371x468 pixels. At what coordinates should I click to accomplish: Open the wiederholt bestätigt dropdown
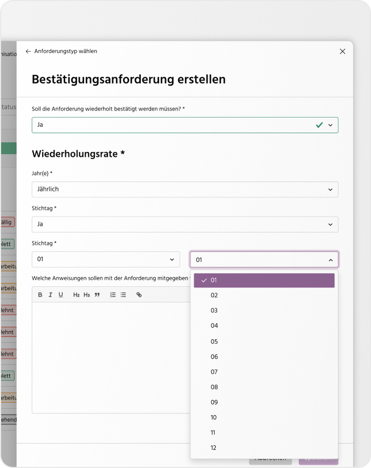(185, 125)
